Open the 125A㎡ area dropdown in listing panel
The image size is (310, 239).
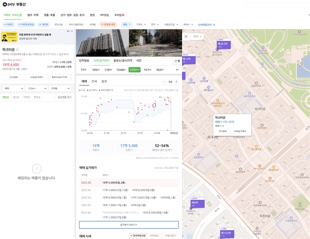tap(37, 88)
